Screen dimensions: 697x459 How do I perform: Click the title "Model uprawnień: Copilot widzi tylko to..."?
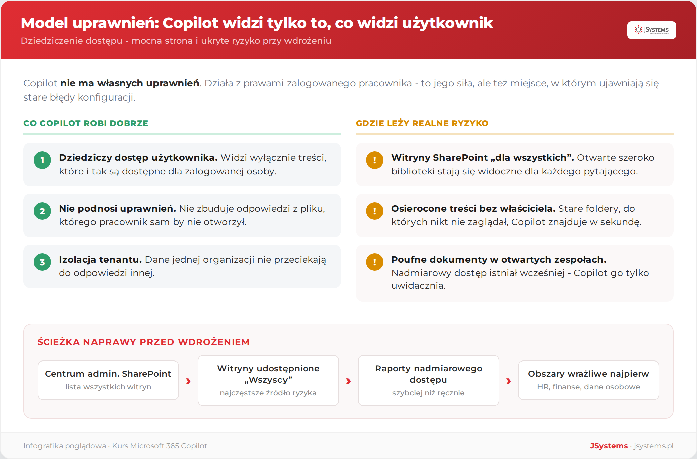pyautogui.click(x=257, y=23)
